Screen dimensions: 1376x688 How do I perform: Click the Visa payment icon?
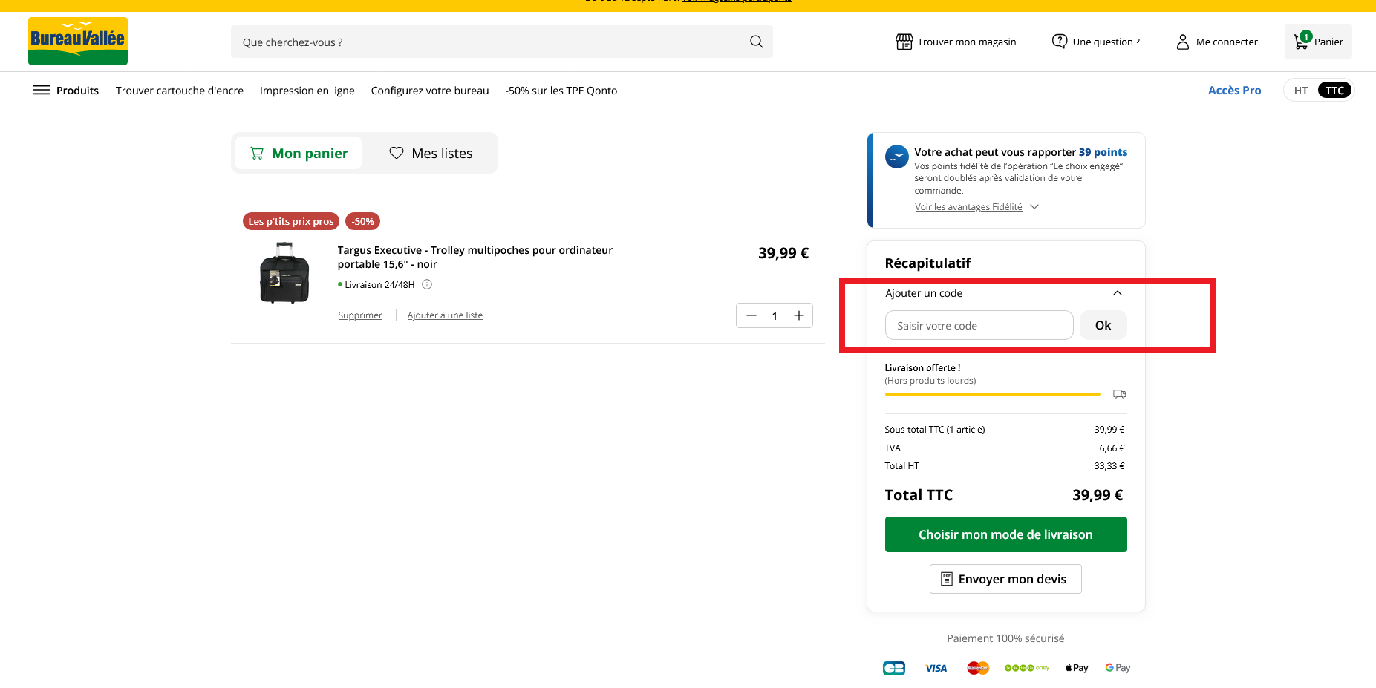click(x=936, y=668)
